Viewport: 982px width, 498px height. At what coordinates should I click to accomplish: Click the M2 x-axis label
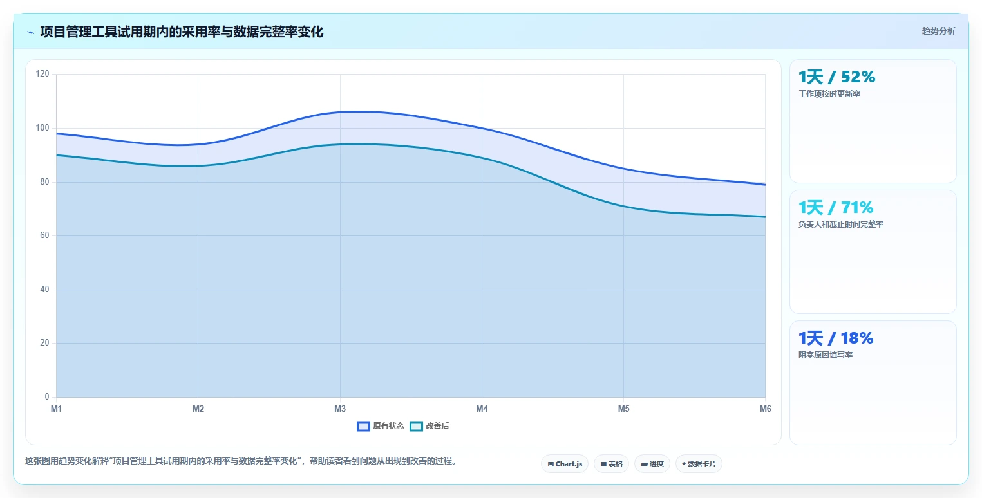coord(198,409)
